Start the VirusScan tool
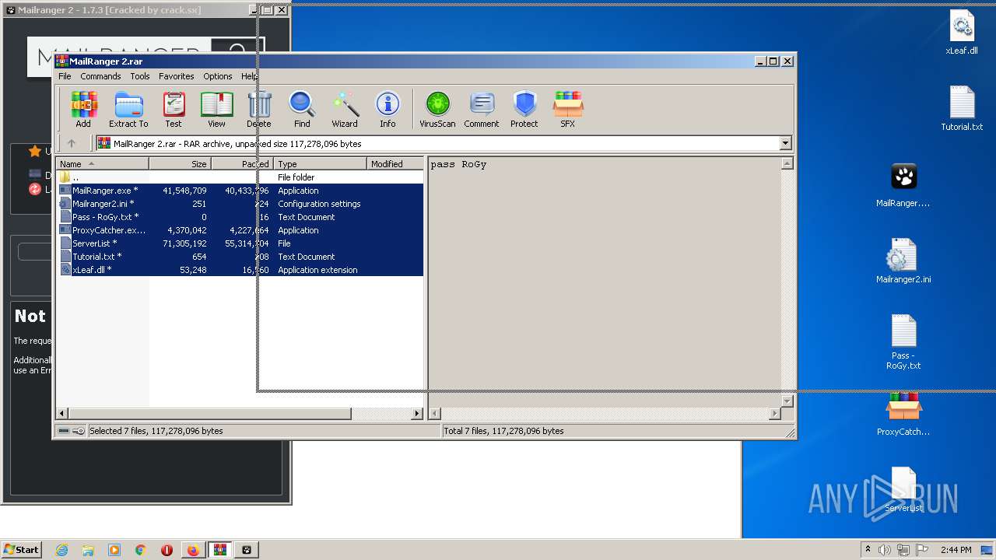Screen dimensions: 996x560 coord(437,109)
